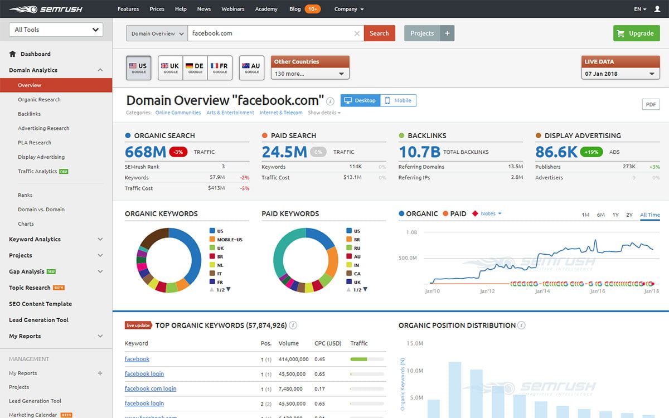Select the All Time range tab

pyautogui.click(x=650, y=215)
